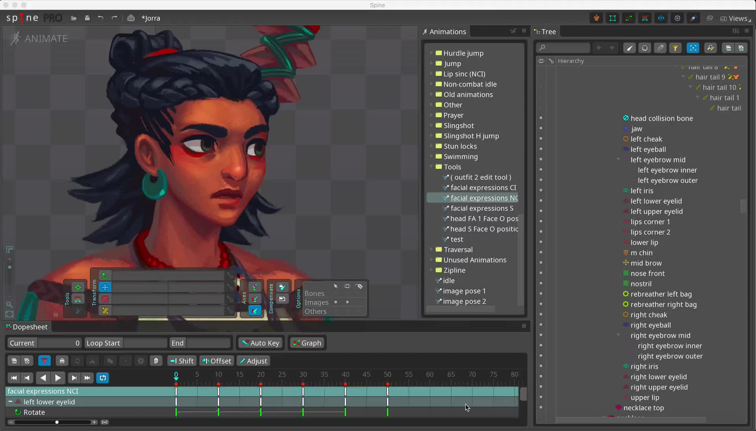Viewport: 756px width, 431px height.
Task: Click the tree panel vertical scrollbar
Action: click(743, 206)
